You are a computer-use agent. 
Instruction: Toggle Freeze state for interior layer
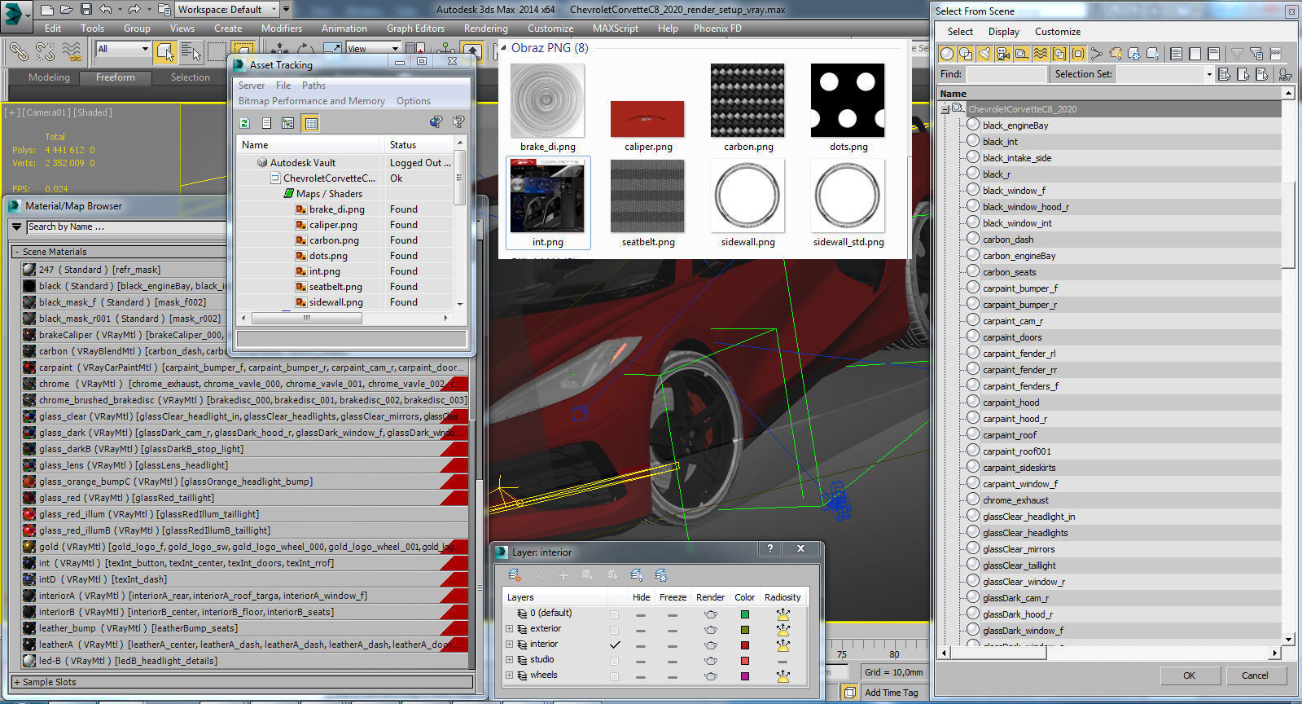(673, 645)
